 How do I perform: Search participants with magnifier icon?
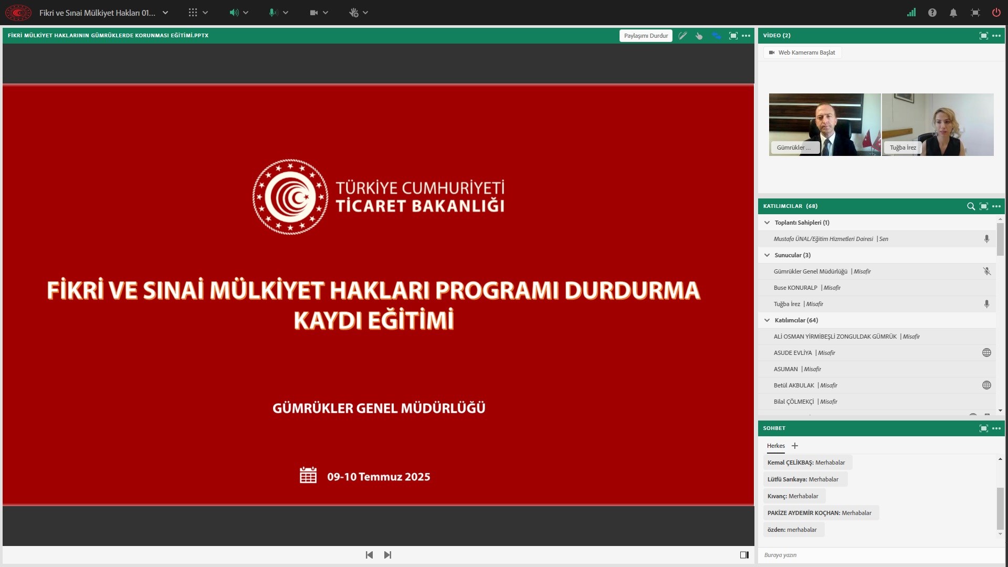[x=971, y=206]
